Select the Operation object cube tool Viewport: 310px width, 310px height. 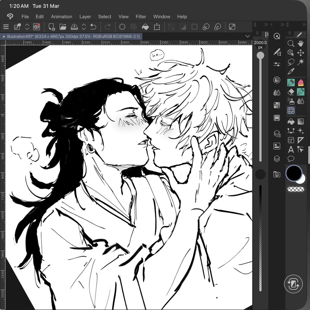[x=291, y=53]
